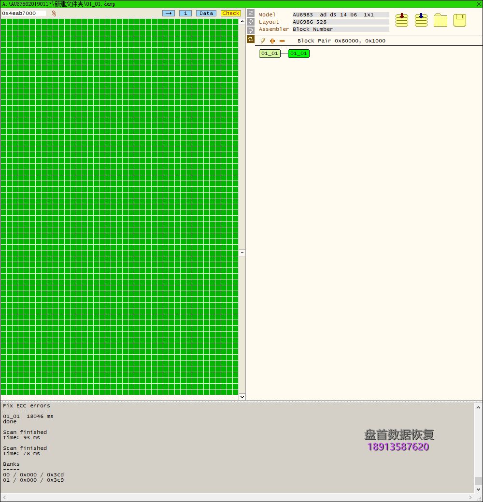483x502 pixels.
Task: Select the brown transform icon in side strip
Action: 251,39
